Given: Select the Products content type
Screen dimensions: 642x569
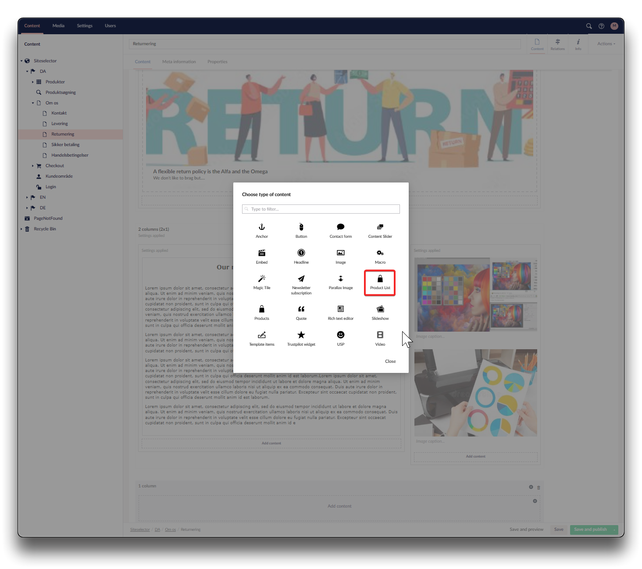Looking at the screenshot, I should pyautogui.click(x=262, y=313).
